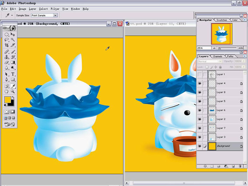Hide Layer 3 eye icon
Image resolution: width=248 pixels, height=186 pixels.
(200, 137)
